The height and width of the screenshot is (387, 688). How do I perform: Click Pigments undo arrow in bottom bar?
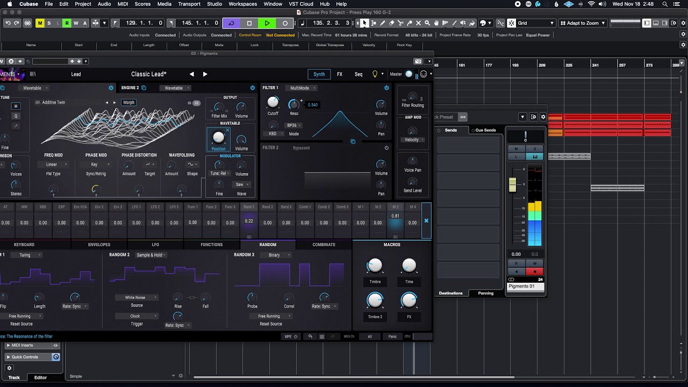click(x=310, y=336)
